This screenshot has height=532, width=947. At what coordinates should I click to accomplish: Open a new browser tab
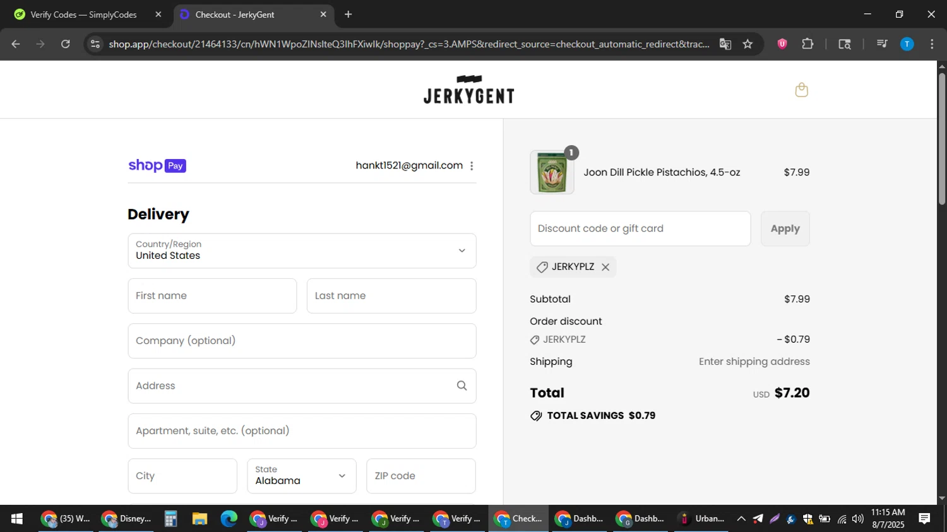click(348, 14)
